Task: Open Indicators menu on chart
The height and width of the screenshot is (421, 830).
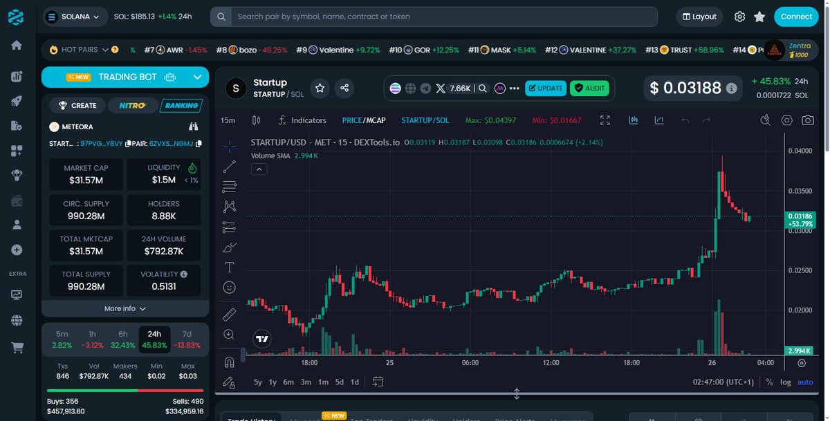Action: [302, 120]
